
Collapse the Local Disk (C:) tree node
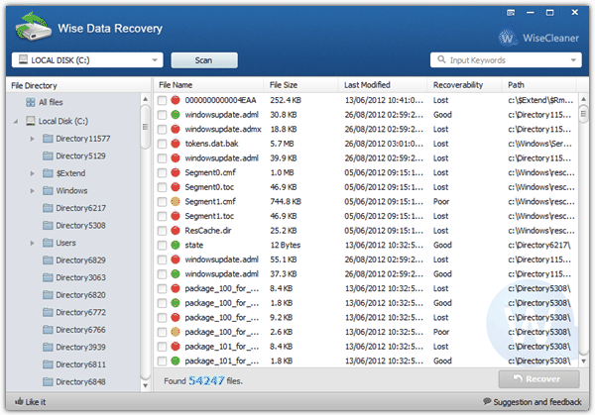[x=16, y=121]
